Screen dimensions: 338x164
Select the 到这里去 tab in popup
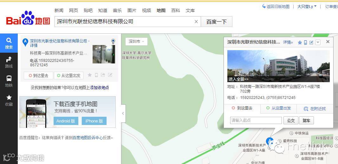click(242, 108)
